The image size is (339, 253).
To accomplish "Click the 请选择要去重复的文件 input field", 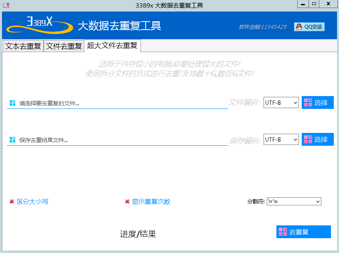I will pos(118,103).
